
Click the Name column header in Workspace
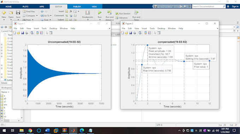(x=5, y=92)
